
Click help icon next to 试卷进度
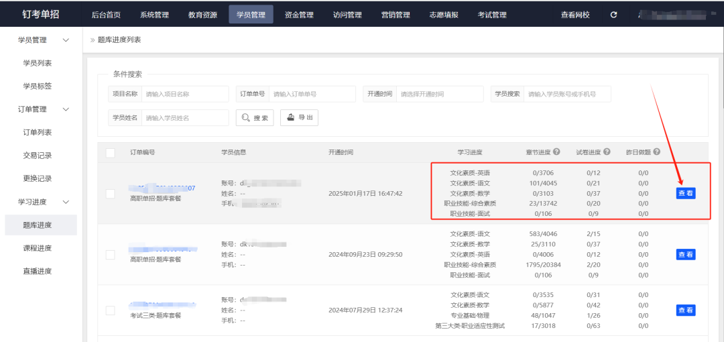coord(607,152)
